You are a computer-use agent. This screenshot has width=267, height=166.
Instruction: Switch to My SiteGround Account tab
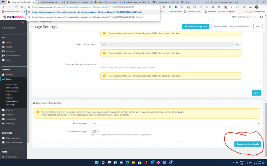pyautogui.click(x=50, y=2)
